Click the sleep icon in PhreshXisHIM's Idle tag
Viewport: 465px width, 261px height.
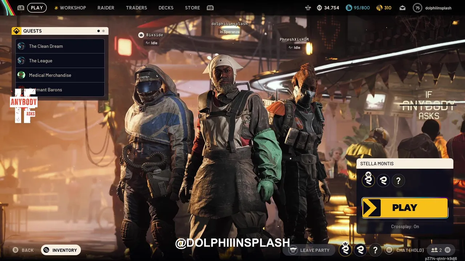(x=290, y=47)
